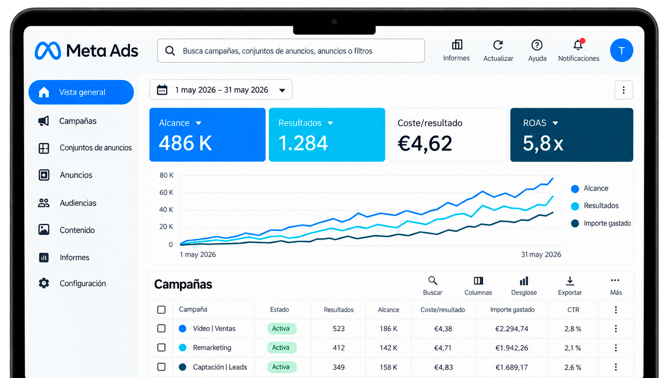Toggle Resultados series in chart legend
670x378 pixels.
pos(595,206)
